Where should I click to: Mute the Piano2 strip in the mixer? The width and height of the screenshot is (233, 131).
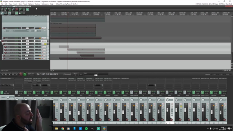(128, 104)
